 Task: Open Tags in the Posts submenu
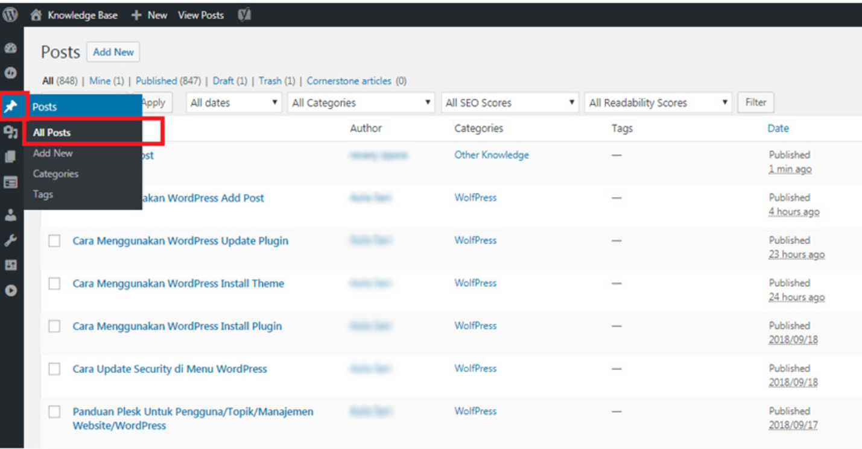(x=43, y=194)
